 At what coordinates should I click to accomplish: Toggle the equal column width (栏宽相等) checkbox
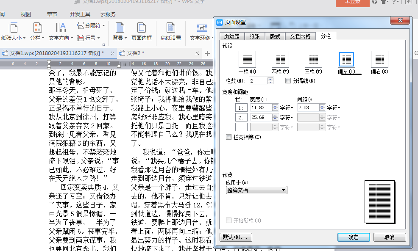pyautogui.click(x=229, y=137)
